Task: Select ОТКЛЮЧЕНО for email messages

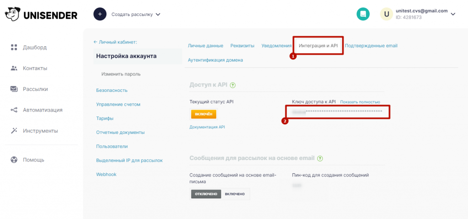Action: coord(206,194)
